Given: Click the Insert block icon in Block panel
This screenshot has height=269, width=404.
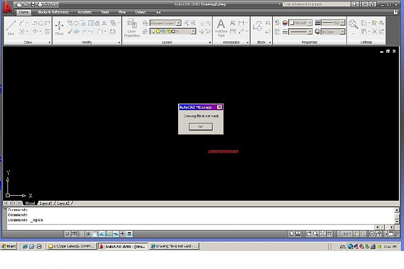Looking at the screenshot, I should (258, 26).
